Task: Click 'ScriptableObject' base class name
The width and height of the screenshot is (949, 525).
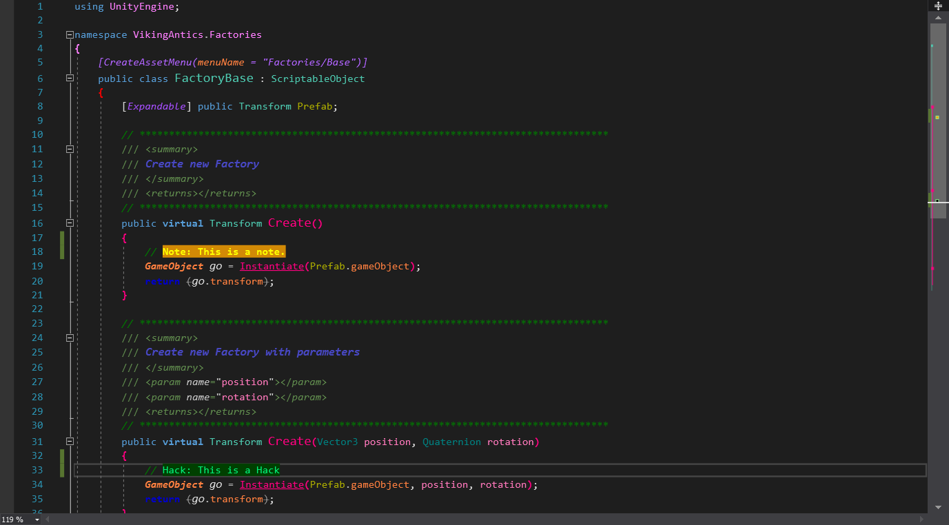Action: coord(318,79)
